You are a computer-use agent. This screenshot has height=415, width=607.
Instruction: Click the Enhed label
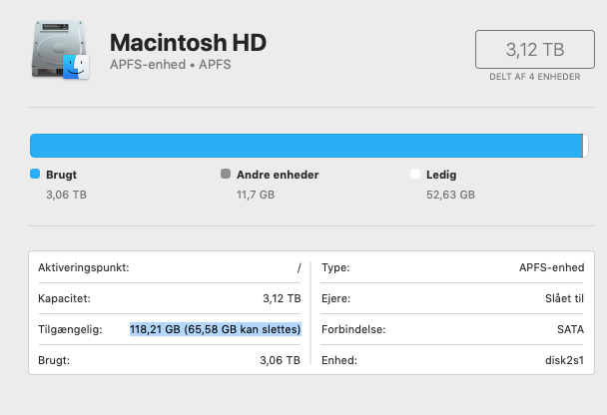click(x=339, y=360)
